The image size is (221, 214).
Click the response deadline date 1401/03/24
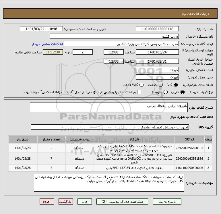[157, 52]
